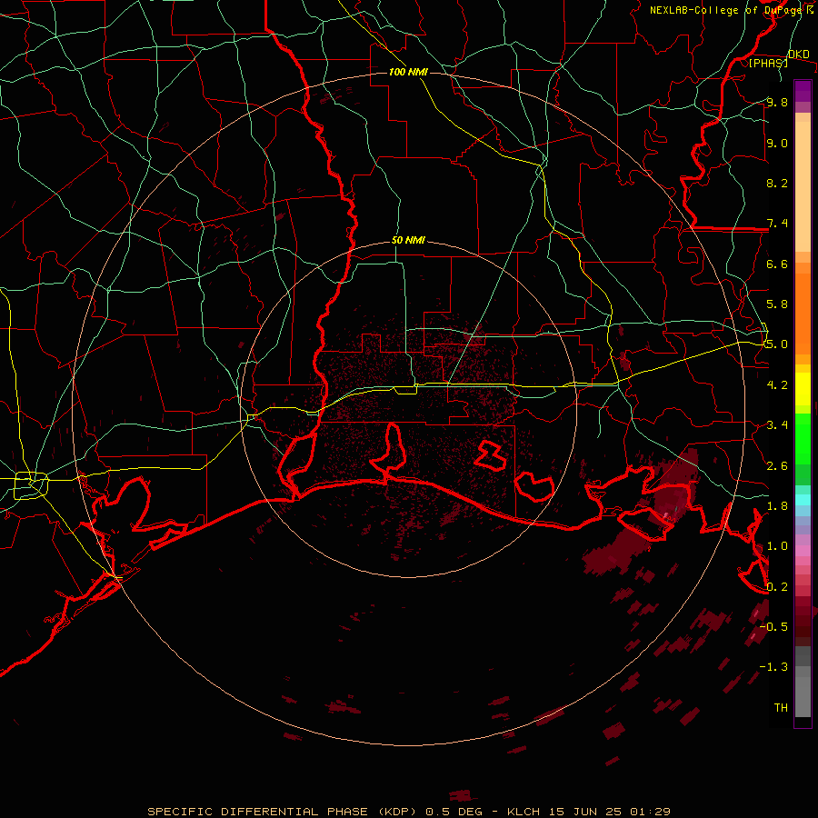Click the 50 NMI range ring label
This screenshot has height=818, width=818.
(408, 241)
